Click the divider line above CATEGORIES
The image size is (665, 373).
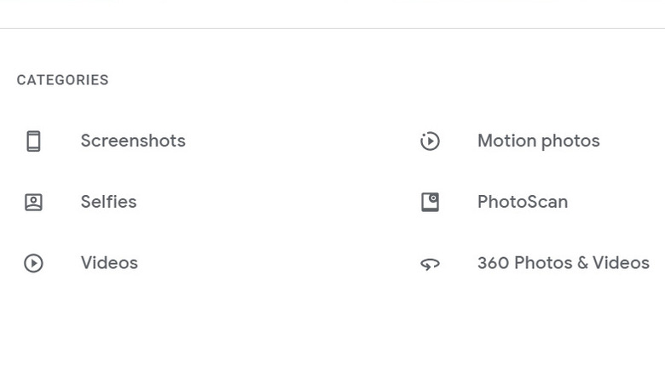click(x=332, y=28)
